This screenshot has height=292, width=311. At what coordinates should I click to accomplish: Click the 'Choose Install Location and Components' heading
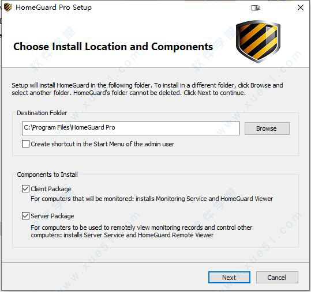pyautogui.click(x=113, y=47)
